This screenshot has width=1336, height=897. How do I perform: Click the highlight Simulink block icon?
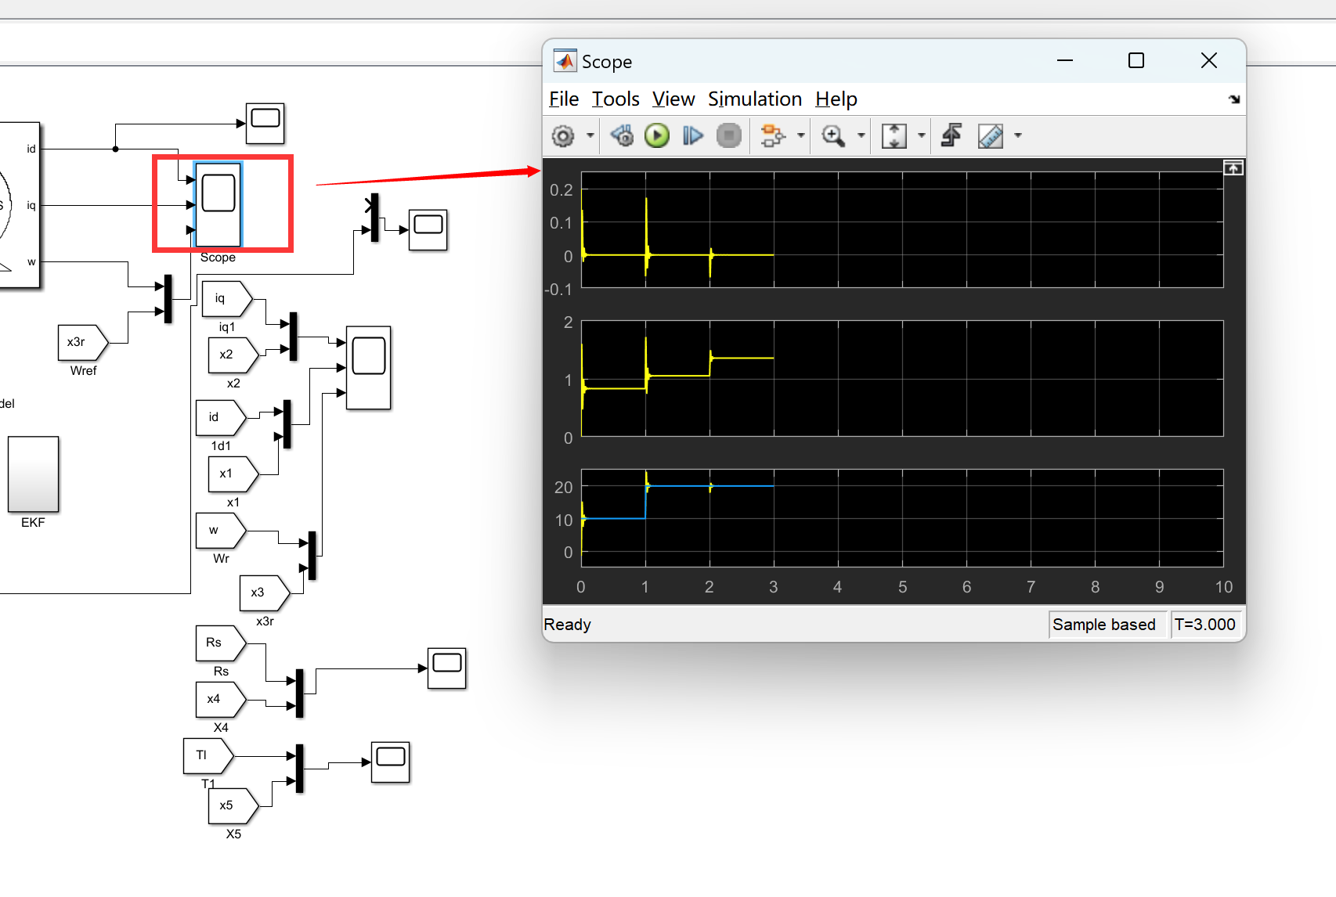(773, 136)
